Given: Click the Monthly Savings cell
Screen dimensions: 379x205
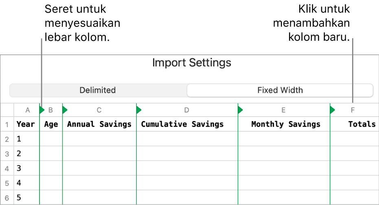Looking at the screenshot, I should 286,124.
